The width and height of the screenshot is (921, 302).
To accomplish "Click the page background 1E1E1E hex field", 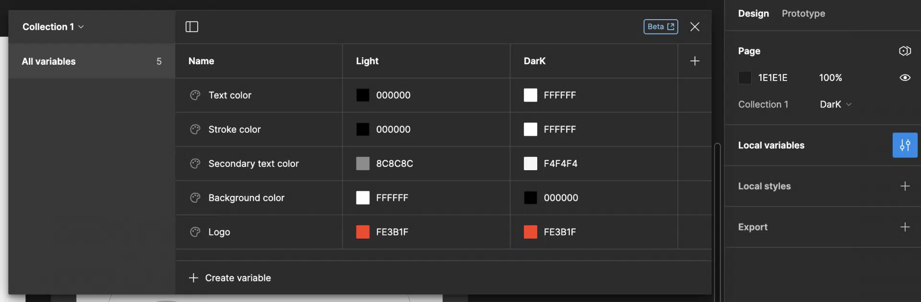I will coord(772,78).
